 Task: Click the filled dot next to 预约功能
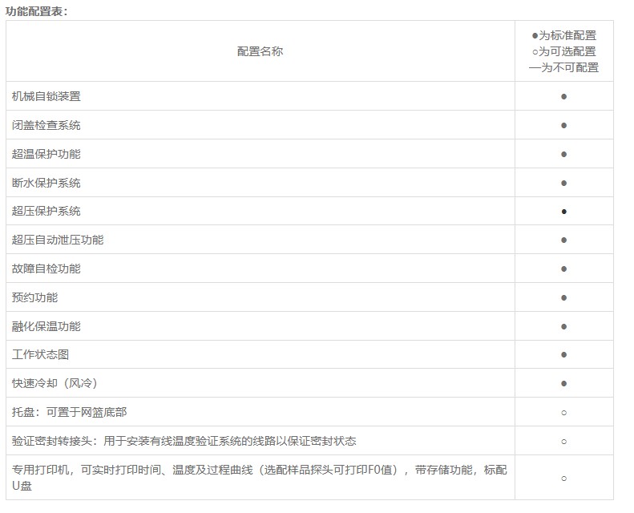tap(563, 297)
